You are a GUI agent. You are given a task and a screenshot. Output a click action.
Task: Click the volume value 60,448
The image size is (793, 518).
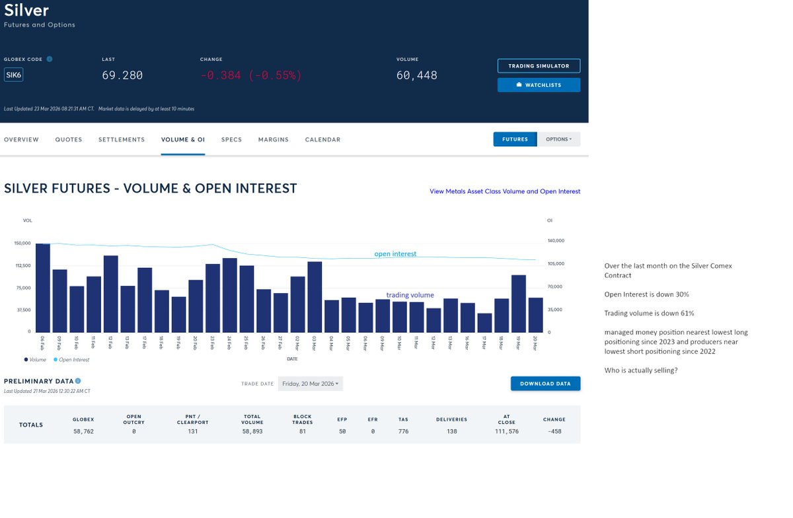click(x=417, y=75)
